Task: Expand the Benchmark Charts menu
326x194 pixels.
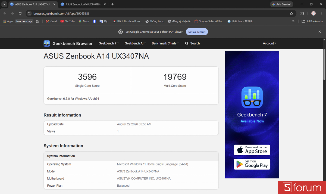Action: 165,44
